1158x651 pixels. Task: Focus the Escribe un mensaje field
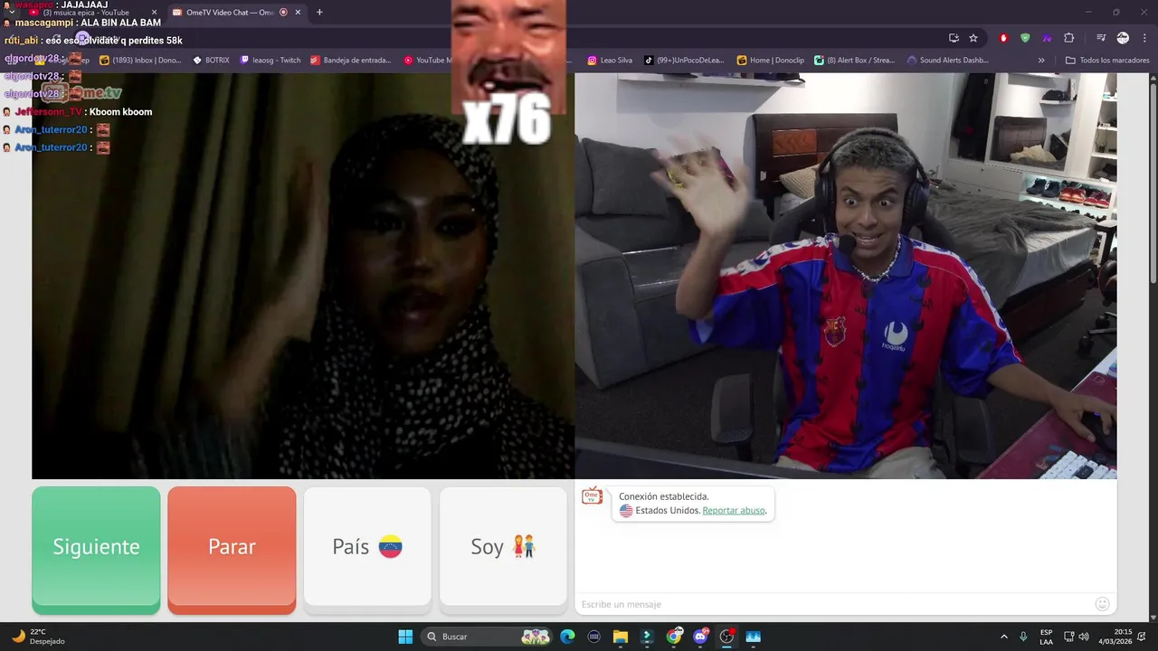pyautogui.click(x=832, y=604)
